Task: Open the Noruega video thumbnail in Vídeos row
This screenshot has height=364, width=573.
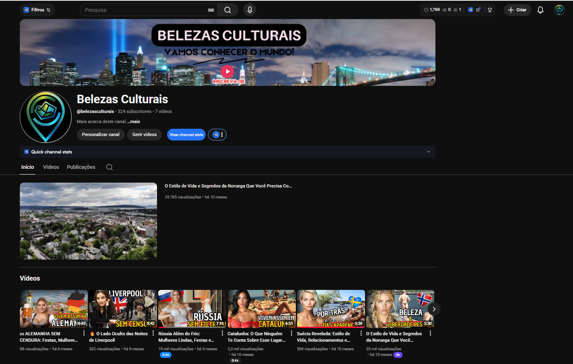Action: point(400,309)
